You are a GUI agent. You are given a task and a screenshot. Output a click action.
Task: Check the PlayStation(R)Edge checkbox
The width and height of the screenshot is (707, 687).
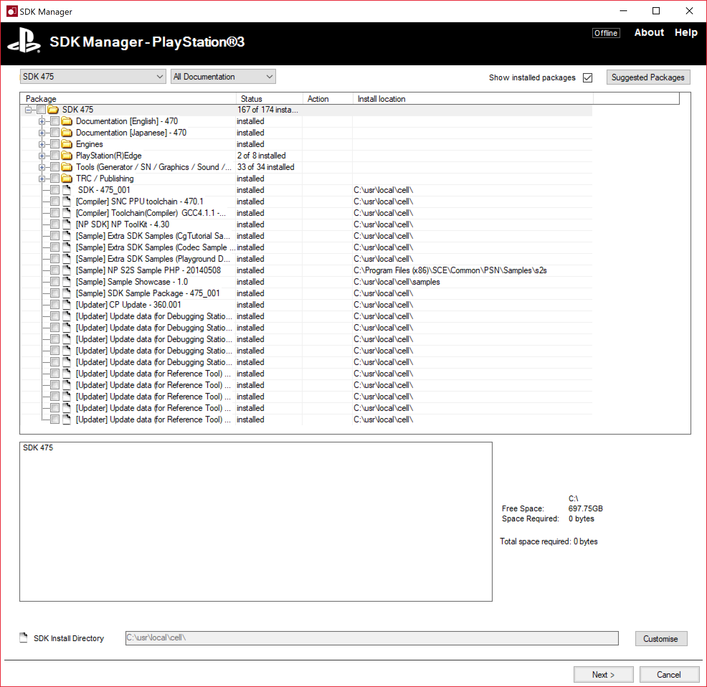(x=55, y=156)
